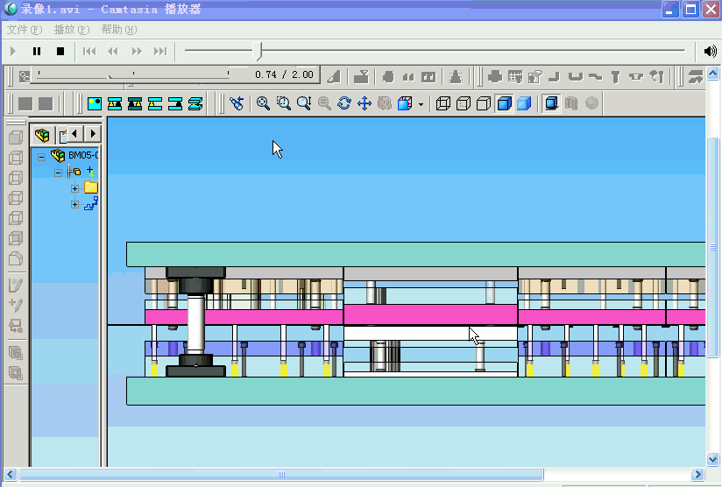Mute the player volume speaker icon
The image size is (722, 487).
[x=710, y=51]
